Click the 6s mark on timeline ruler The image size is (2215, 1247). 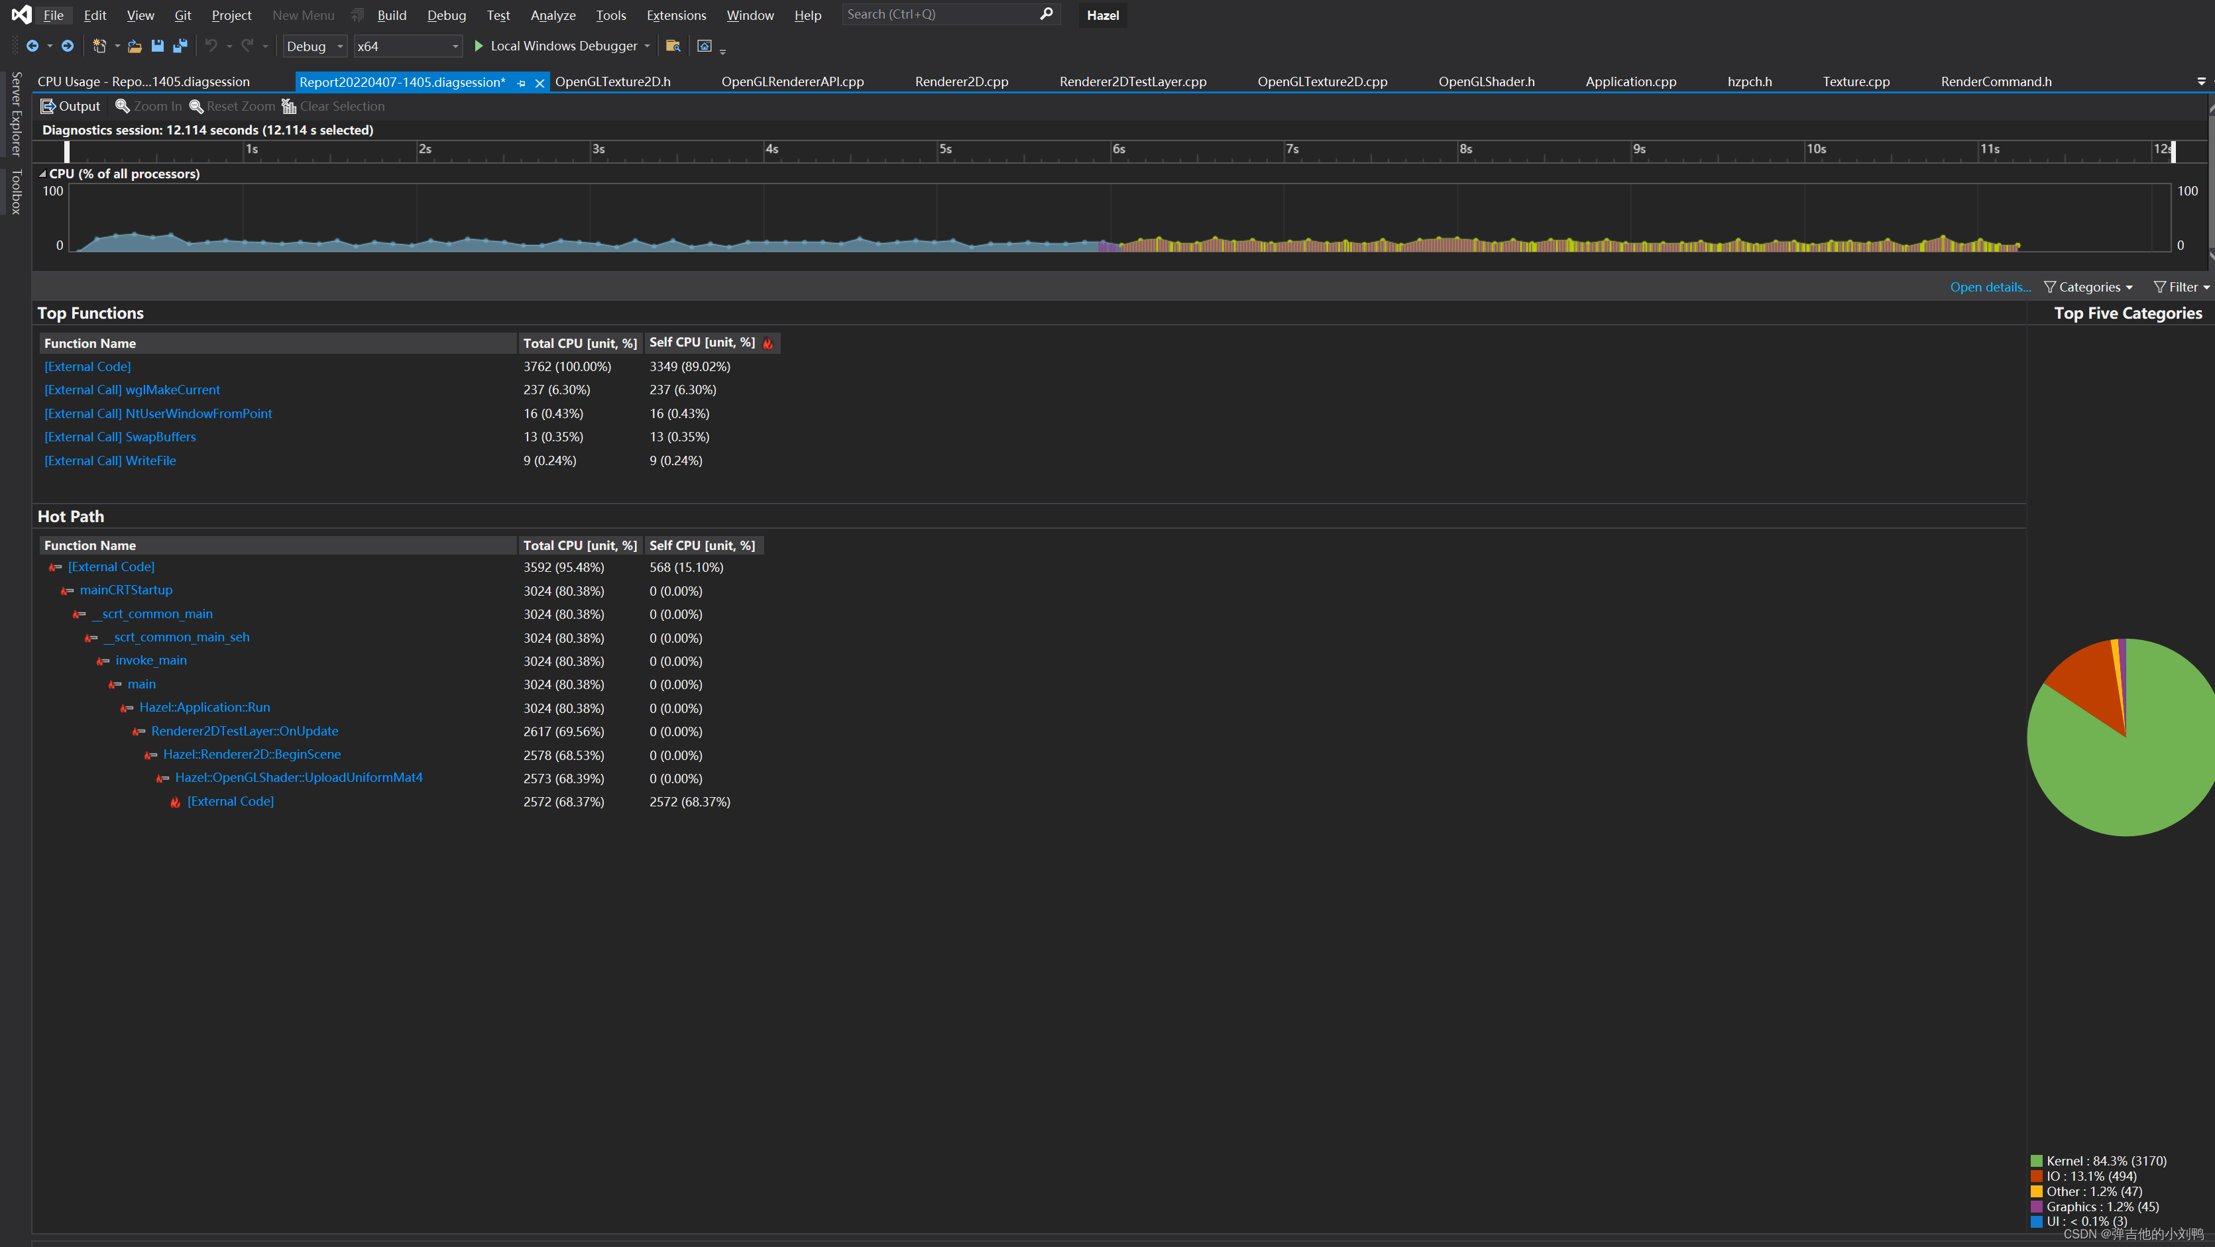1117,150
